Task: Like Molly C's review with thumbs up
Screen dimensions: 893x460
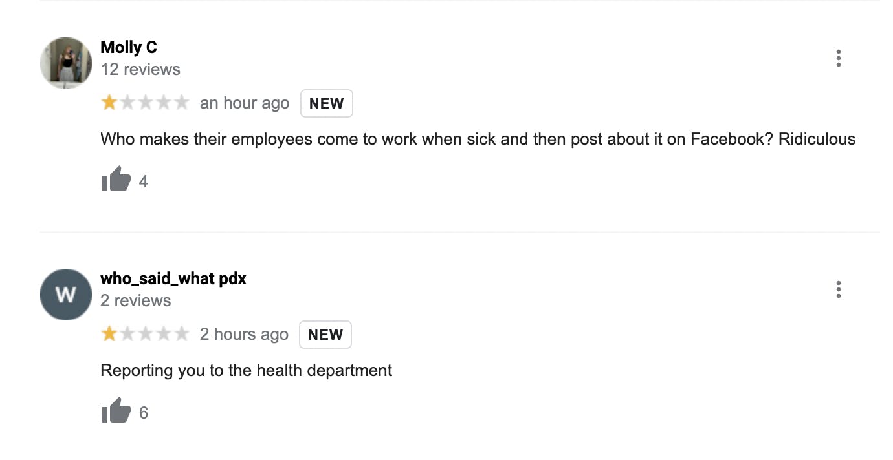Action: [116, 179]
